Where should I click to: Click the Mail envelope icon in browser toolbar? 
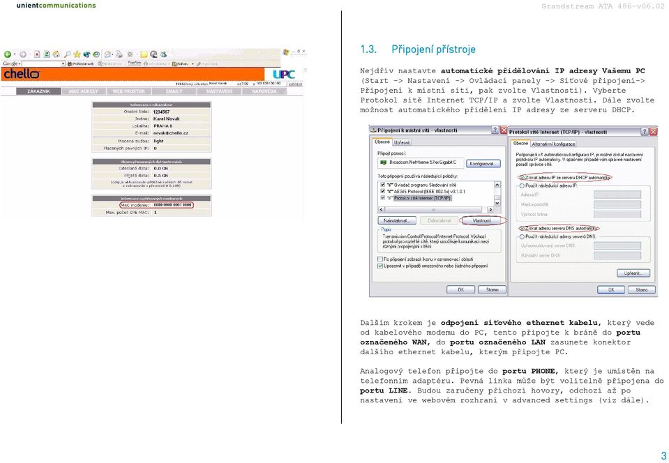[x=107, y=54]
